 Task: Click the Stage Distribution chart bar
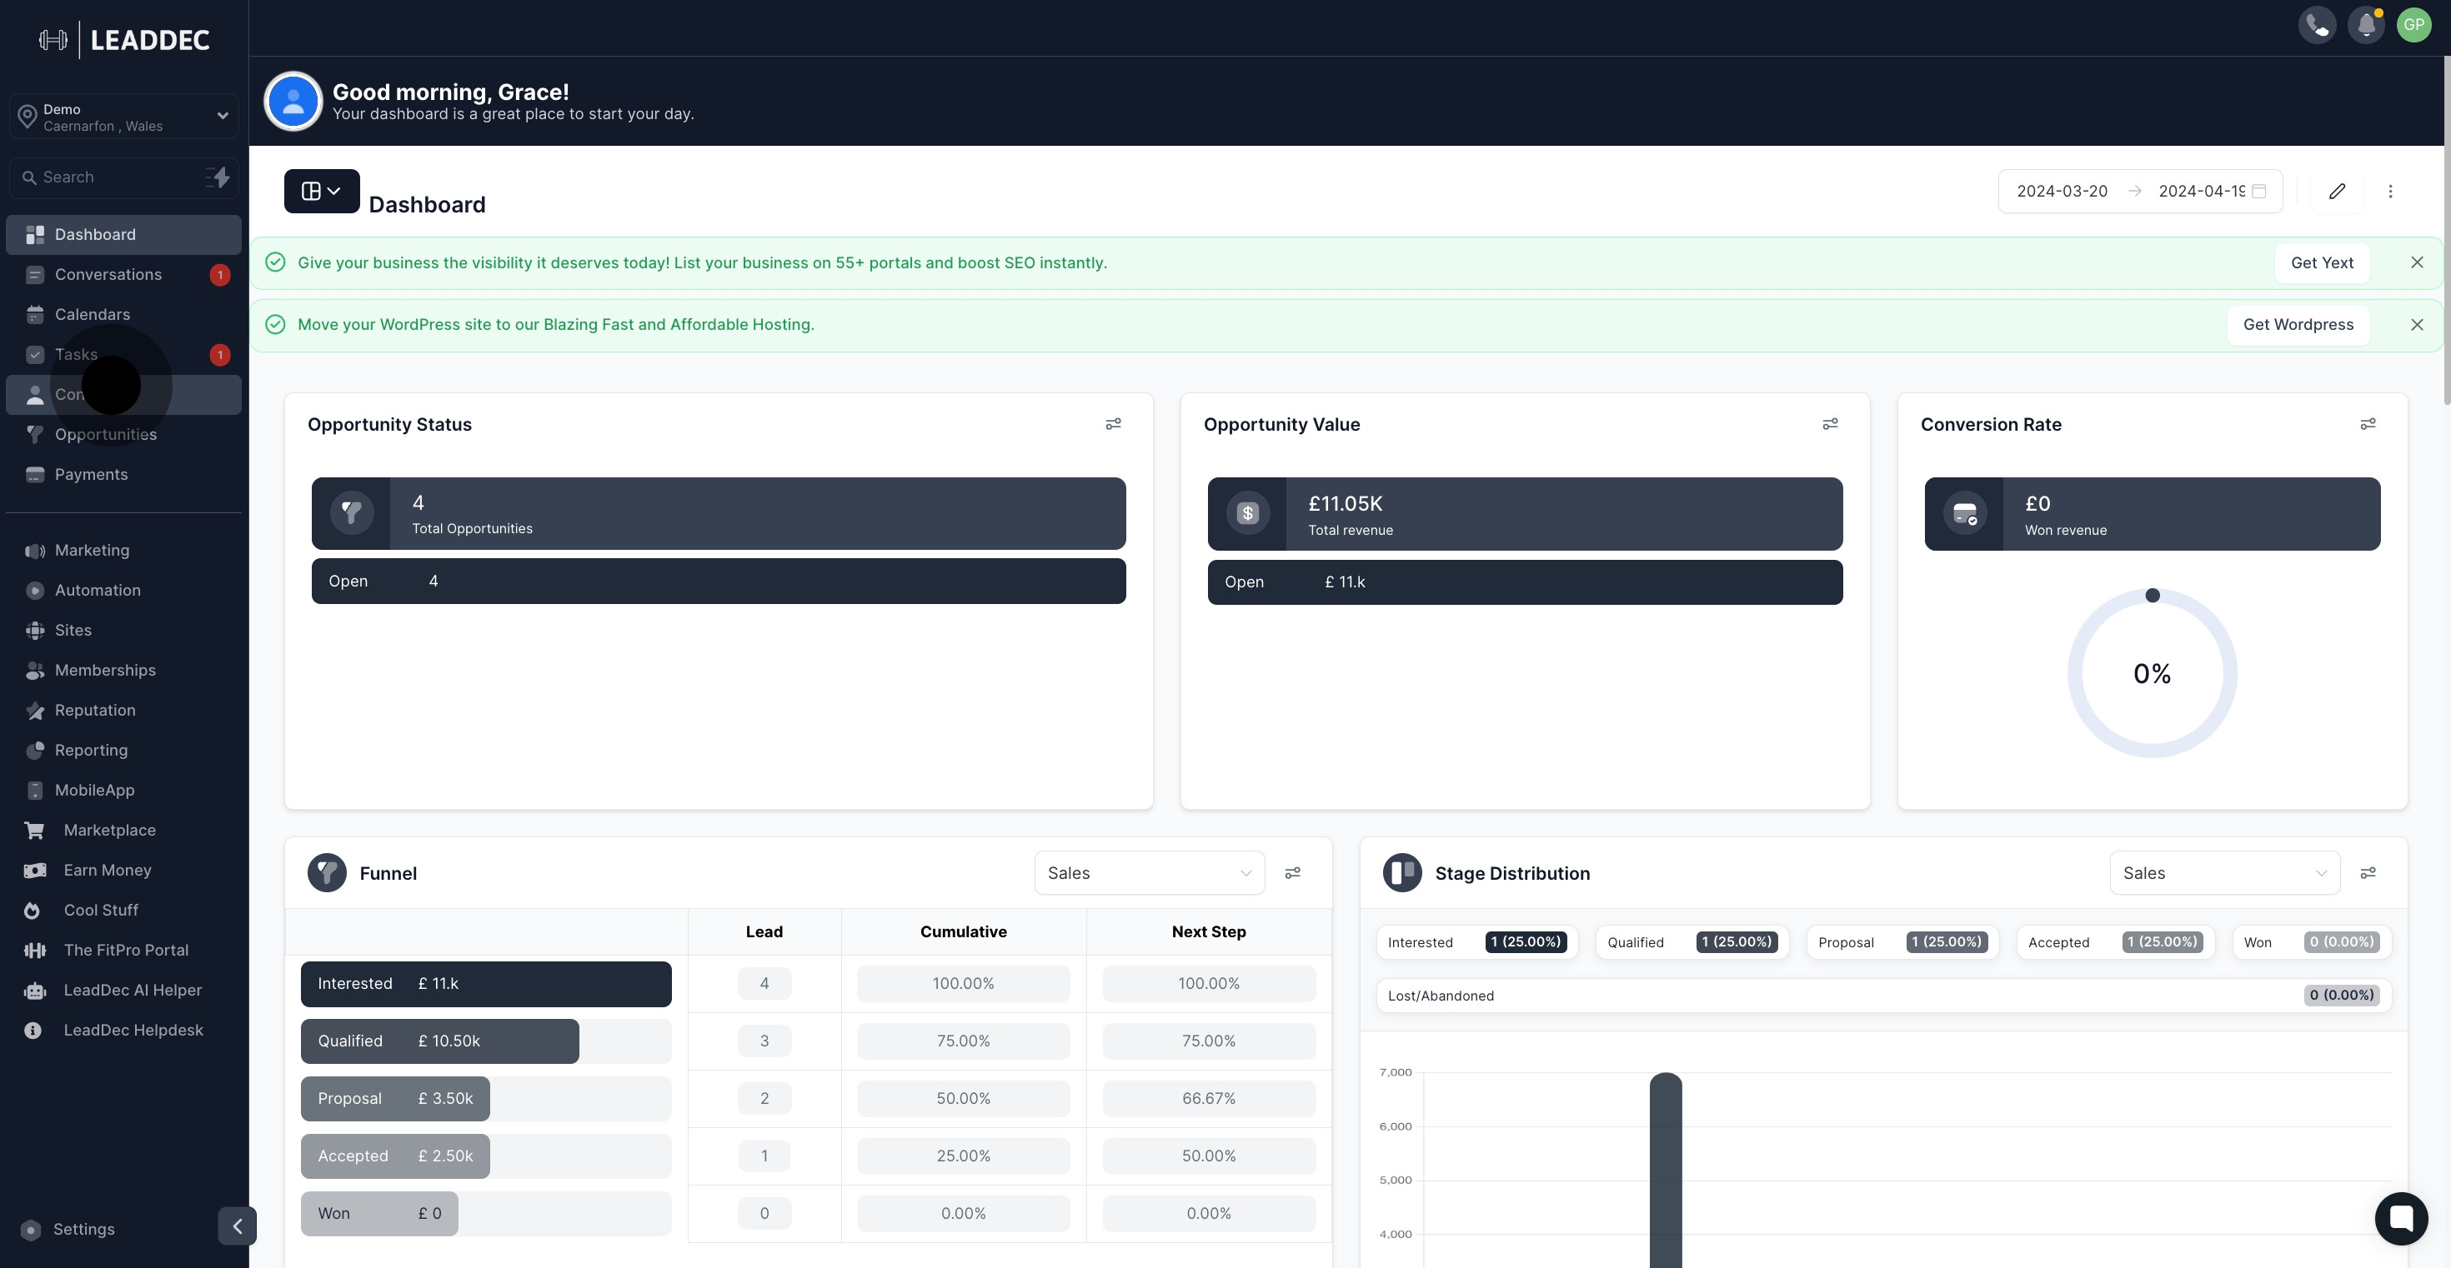pos(1665,1170)
